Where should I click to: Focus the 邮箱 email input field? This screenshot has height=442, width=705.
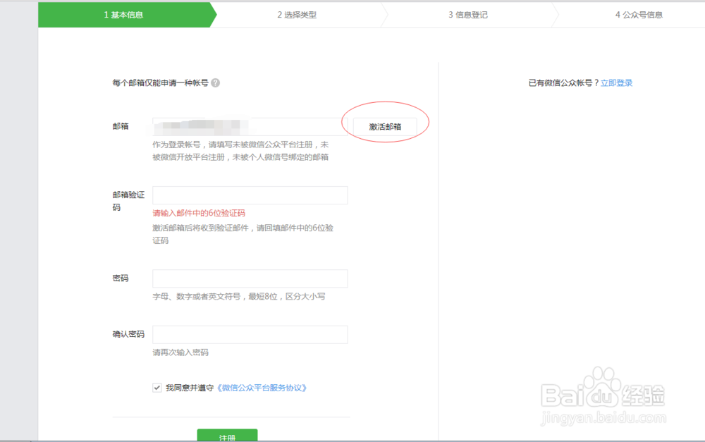click(x=250, y=127)
